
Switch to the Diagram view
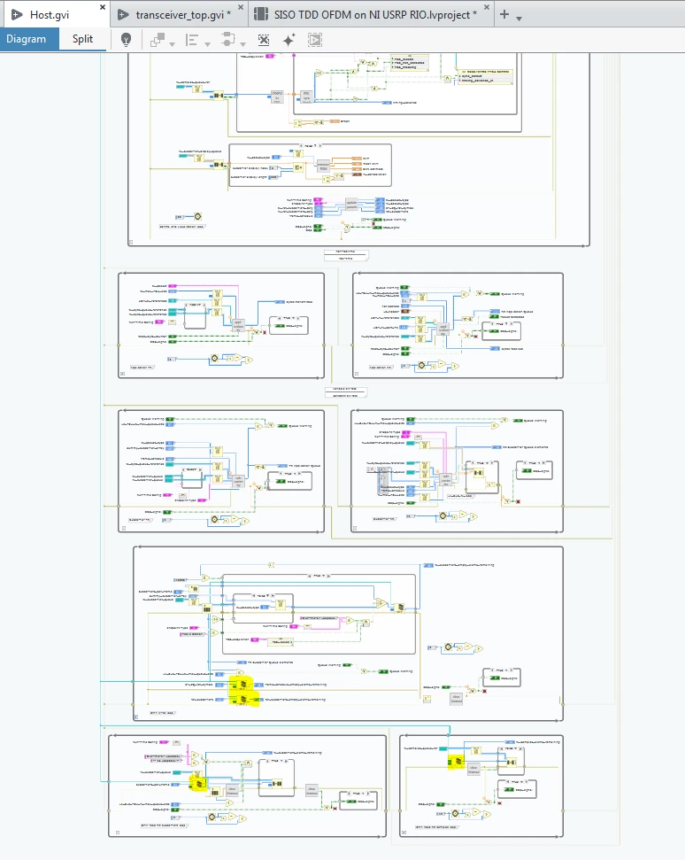click(x=27, y=39)
